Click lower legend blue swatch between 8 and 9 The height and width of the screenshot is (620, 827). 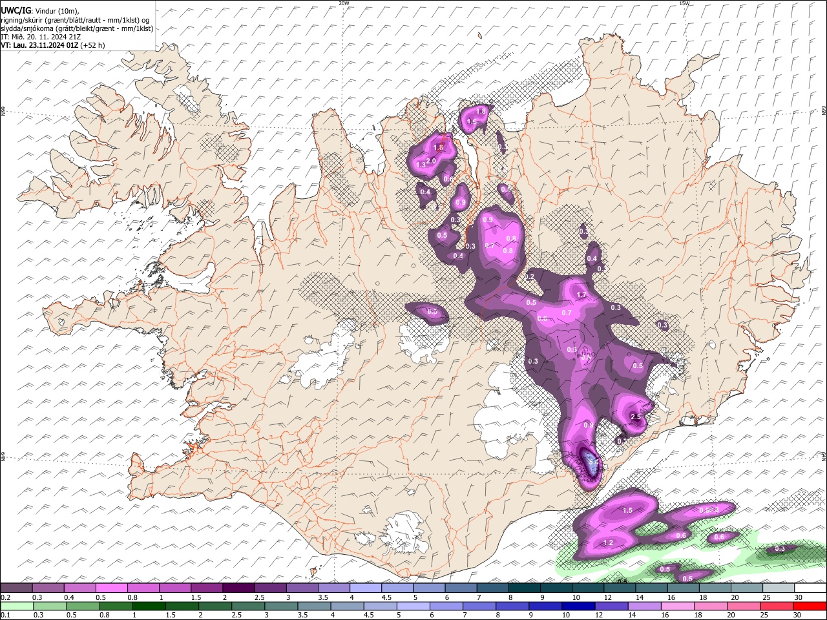(513, 606)
